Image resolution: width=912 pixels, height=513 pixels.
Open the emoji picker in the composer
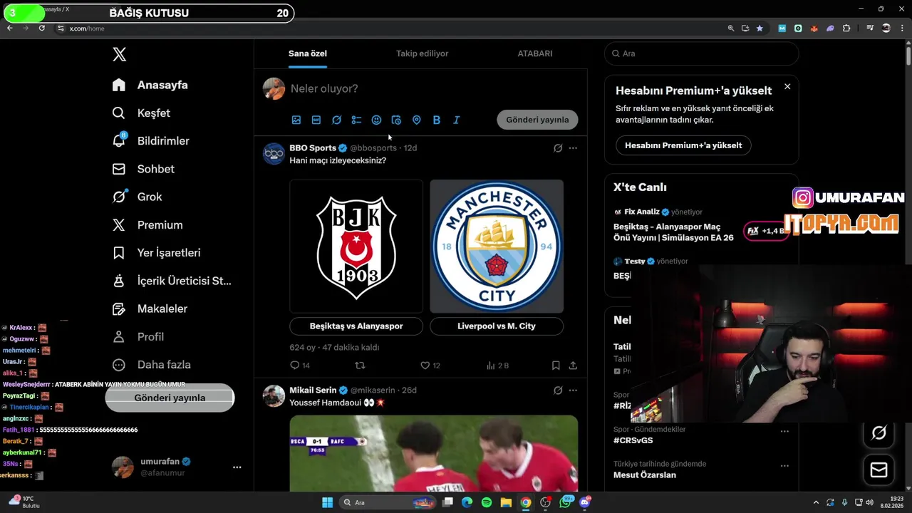click(x=376, y=120)
